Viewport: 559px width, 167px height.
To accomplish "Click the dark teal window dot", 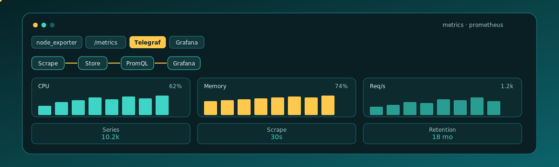I will (x=52, y=25).
